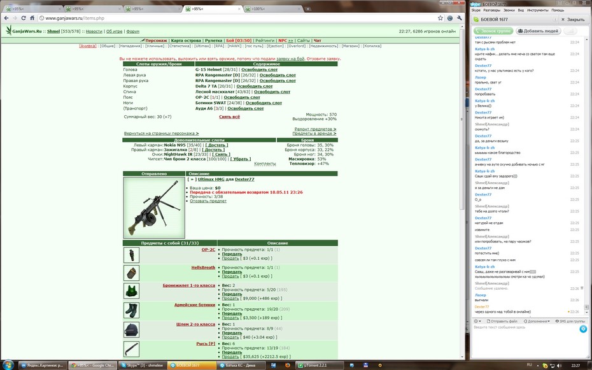The width and height of the screenshot is (592, 370).
Task: Open the Звонки menu in Skype
Action: (509, 10)
